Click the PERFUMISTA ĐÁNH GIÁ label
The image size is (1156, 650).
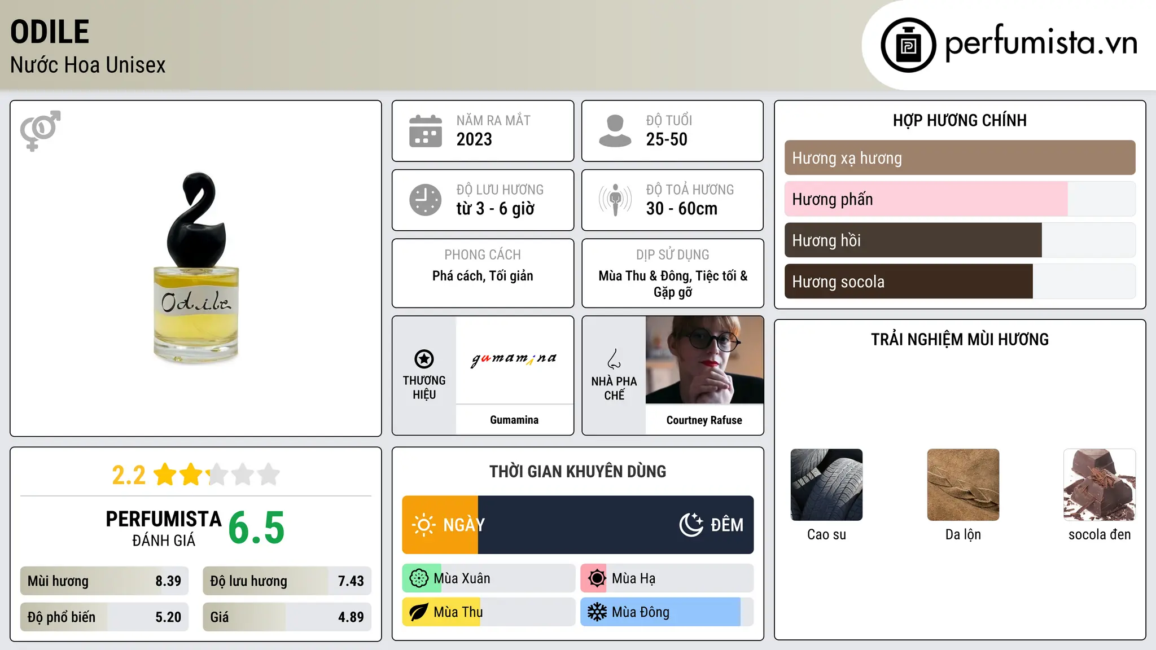pos(164,528)
